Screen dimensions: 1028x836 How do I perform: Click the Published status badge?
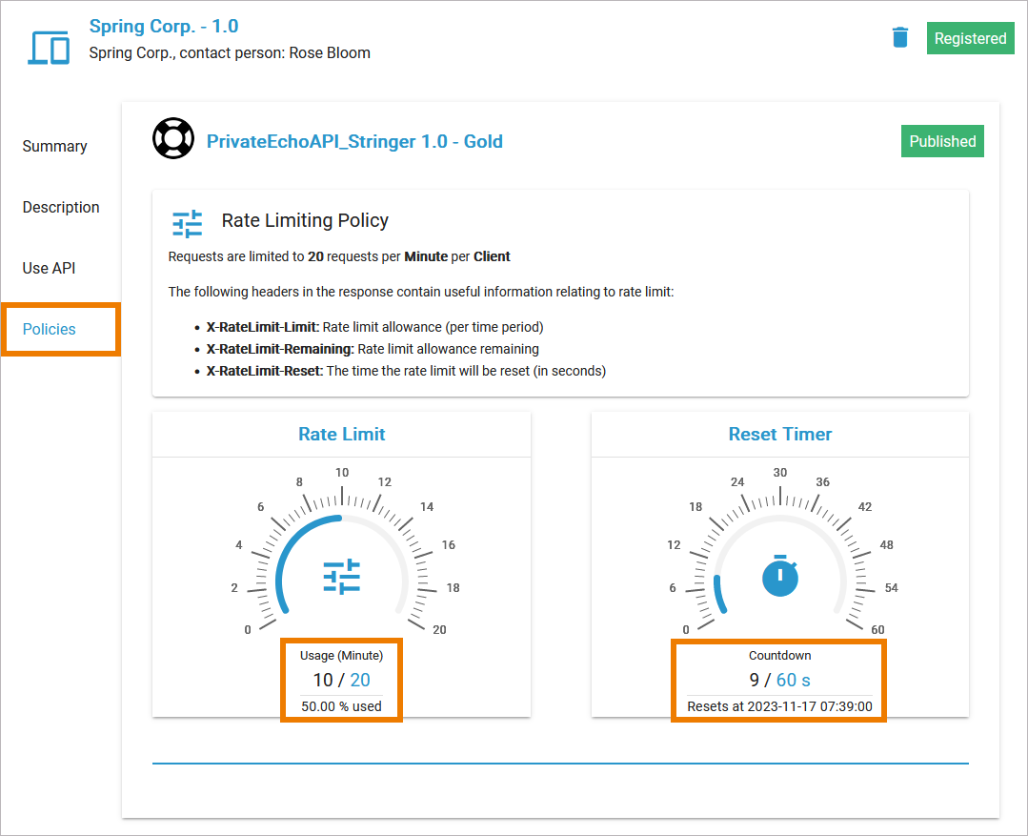[x=942, y=141]
